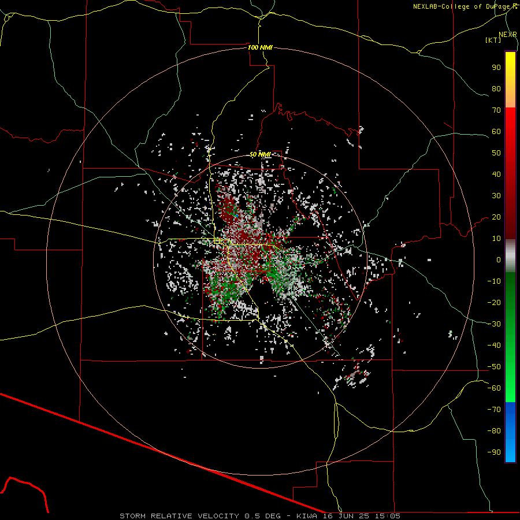
Task: Click the -10 value on the velocity scale
Action: pos(494,281)
